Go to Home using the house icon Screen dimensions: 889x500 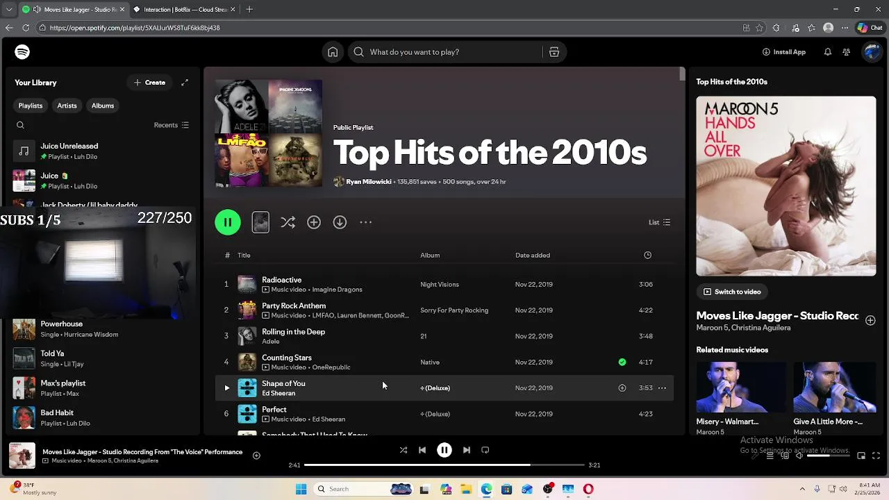click(333, 52)
